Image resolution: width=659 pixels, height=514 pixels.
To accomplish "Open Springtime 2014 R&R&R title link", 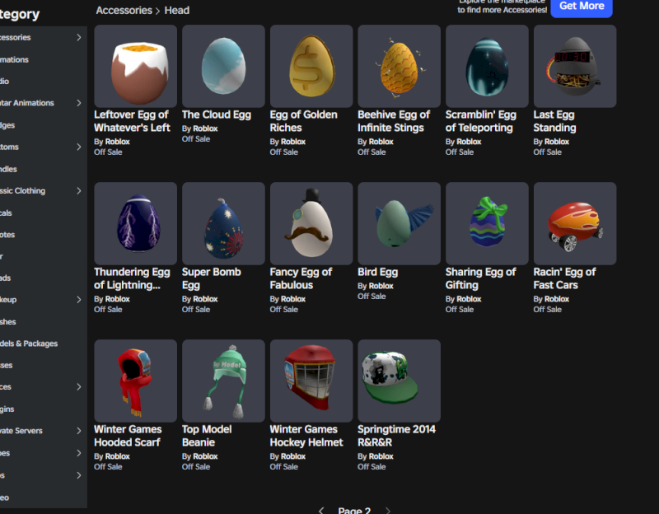I will coord(396,436).
